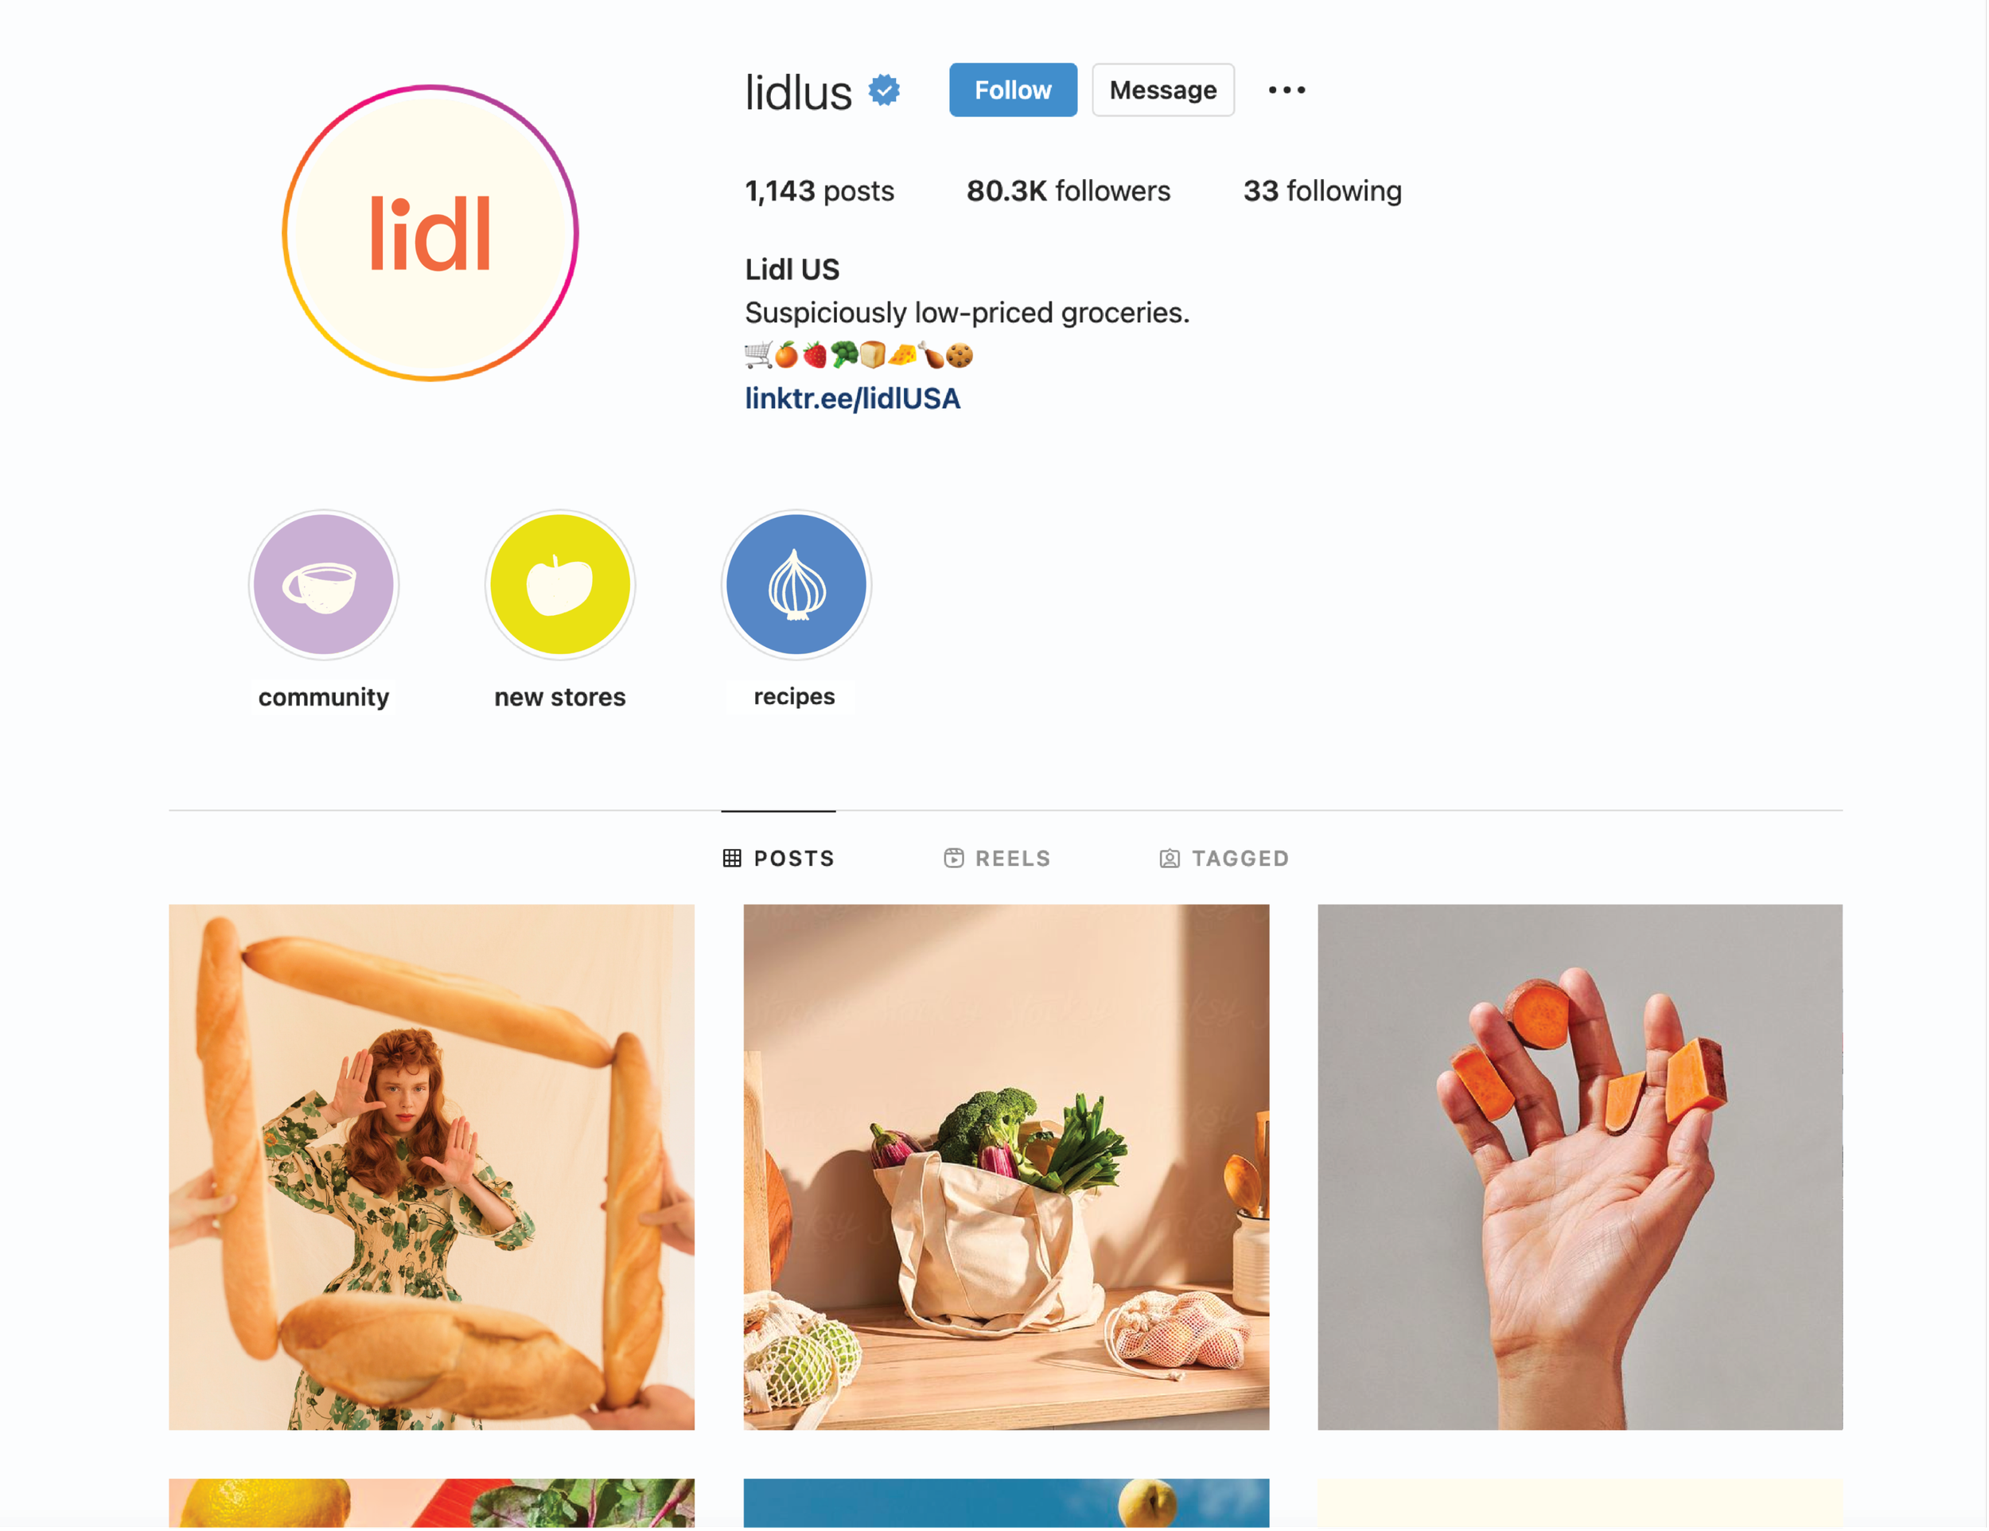Open the baguette frame post
Viewport: 1989px width, 1531px height.
click(432, 1167)
